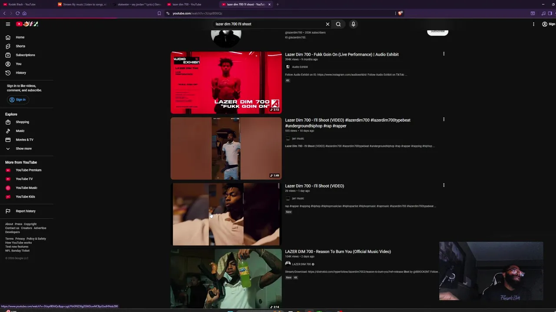Viewport: 556px width, 312px height.
Task: Open Fukk Goin On live performance thumbnail
Action: point(226,83)
